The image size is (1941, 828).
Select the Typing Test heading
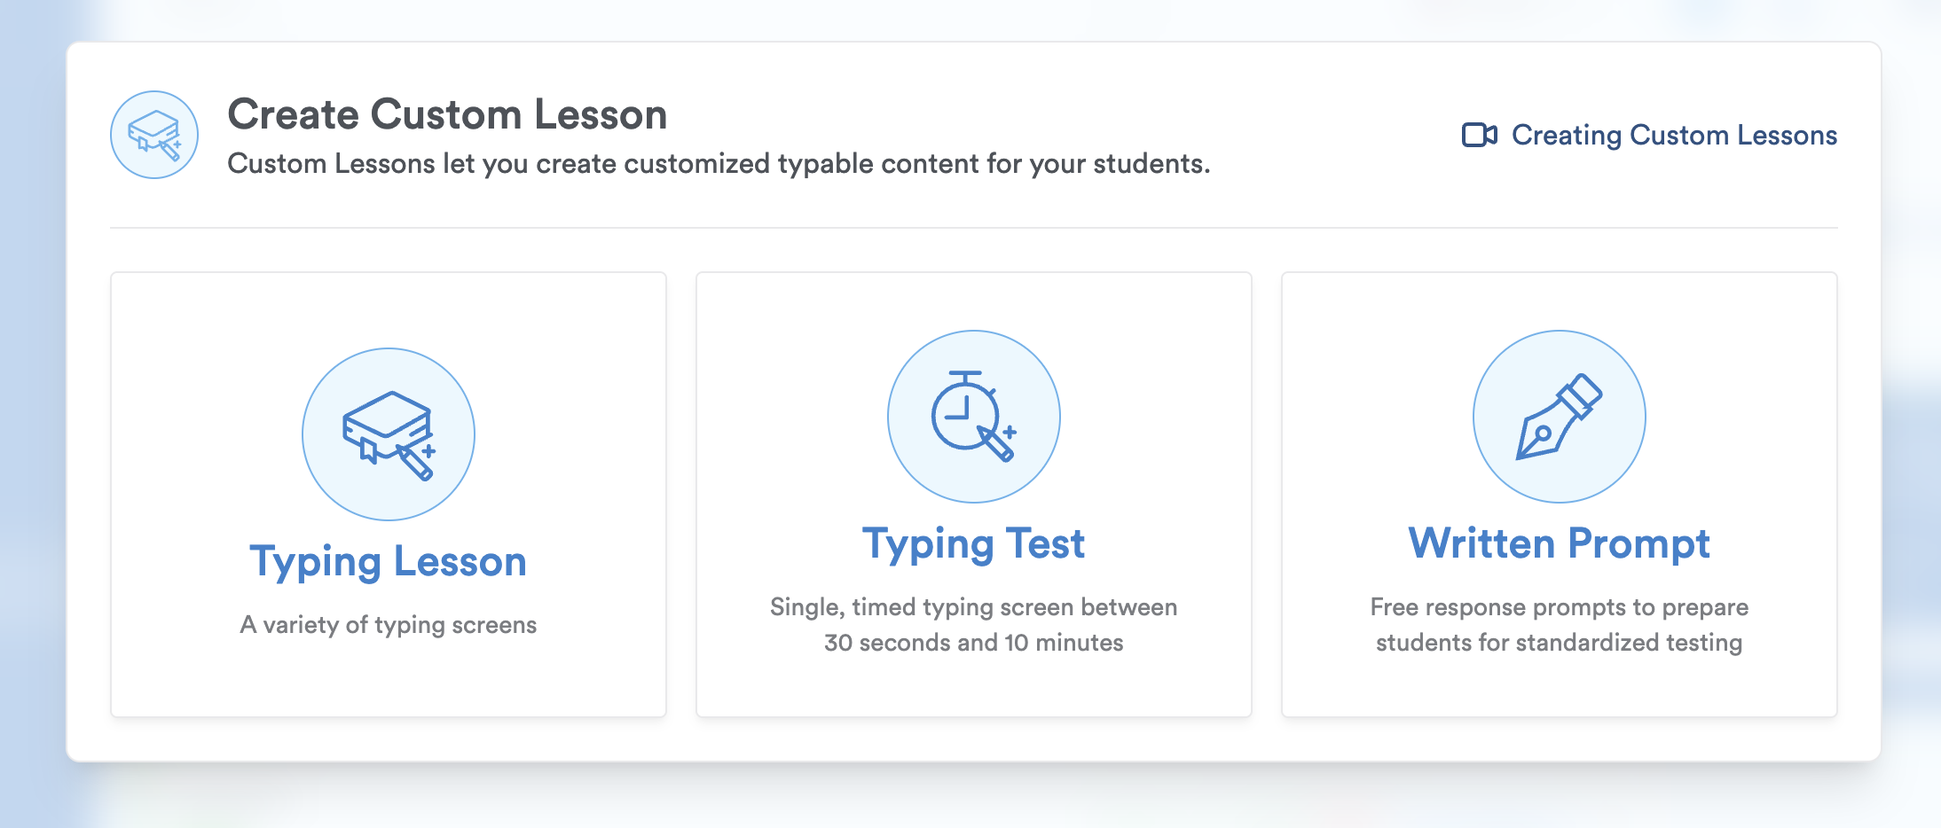pyautogui.click(x=973, y=543)
